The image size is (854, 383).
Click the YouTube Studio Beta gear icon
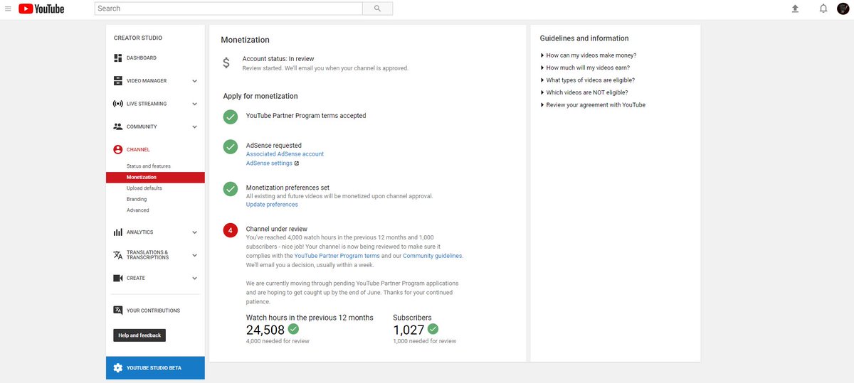click(117, 368)
